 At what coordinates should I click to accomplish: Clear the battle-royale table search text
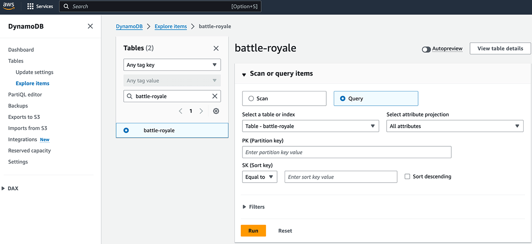pos(215,96)
